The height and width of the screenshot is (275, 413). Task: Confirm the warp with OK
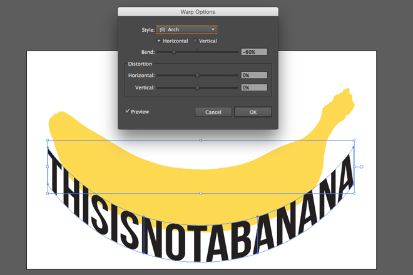pos(253,112)
